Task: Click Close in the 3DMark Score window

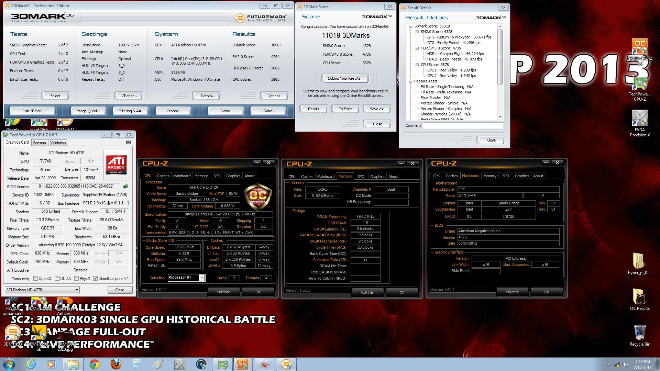Action: 377,124
